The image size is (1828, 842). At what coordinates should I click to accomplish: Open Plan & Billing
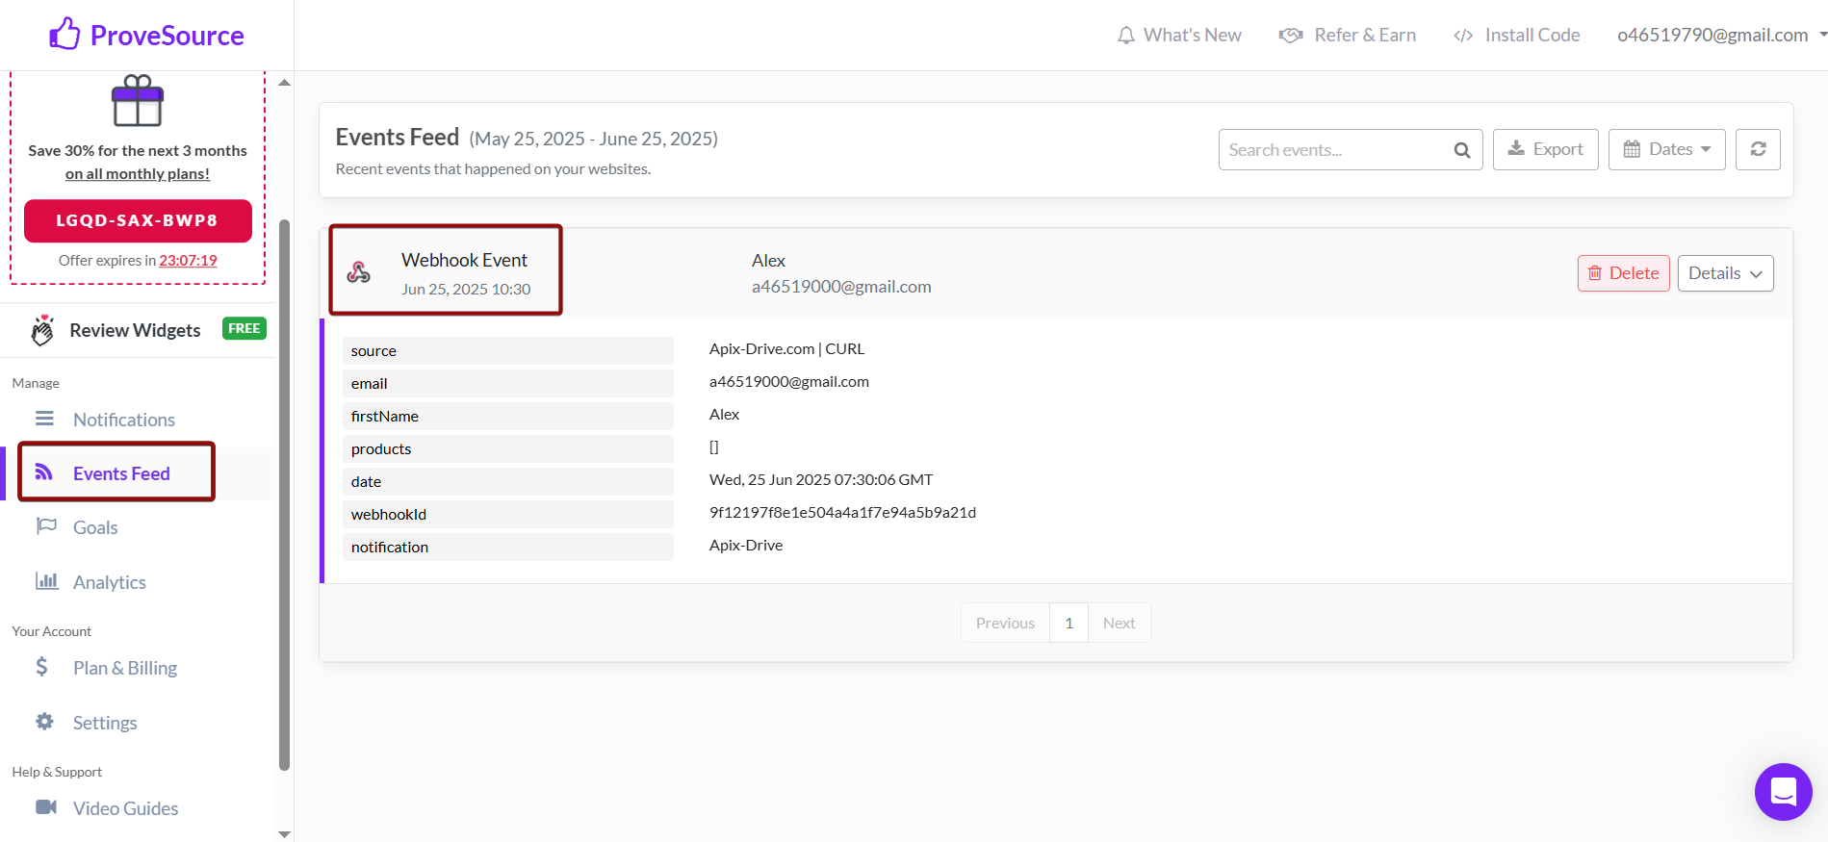[x=125, y=668]
